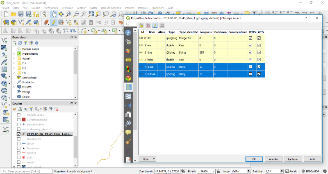Viewport: 328px width, 174px height.
Task: Select the Pan Map hand tool
Action: pos(53,14)
